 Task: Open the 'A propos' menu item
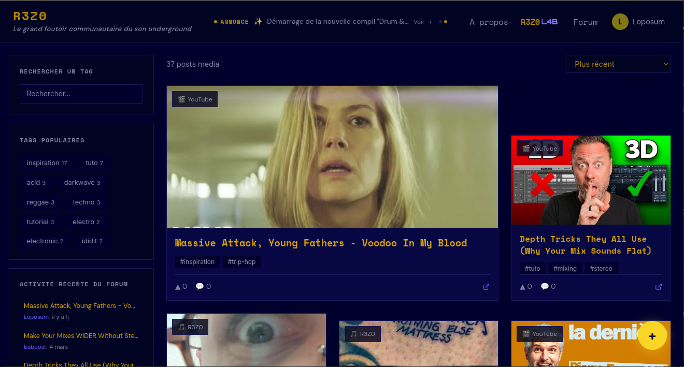click(x=489, y=22)
